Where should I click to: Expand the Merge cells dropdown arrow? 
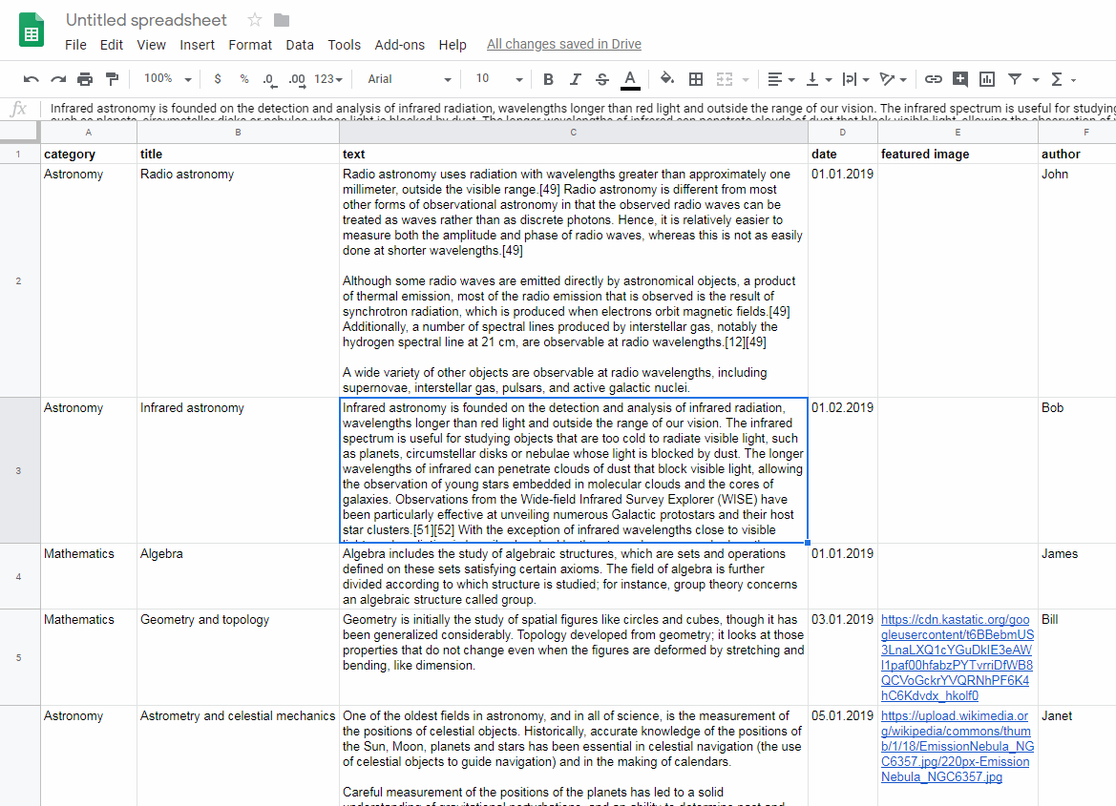(746, 80)
